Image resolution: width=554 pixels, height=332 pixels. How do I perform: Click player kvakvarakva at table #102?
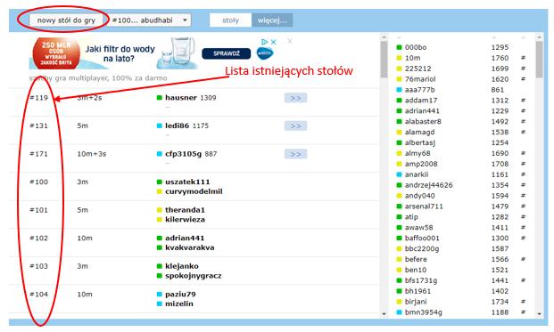tap(190, 247)
